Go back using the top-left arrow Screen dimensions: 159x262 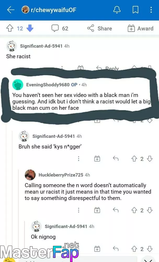tap(11, 10)
